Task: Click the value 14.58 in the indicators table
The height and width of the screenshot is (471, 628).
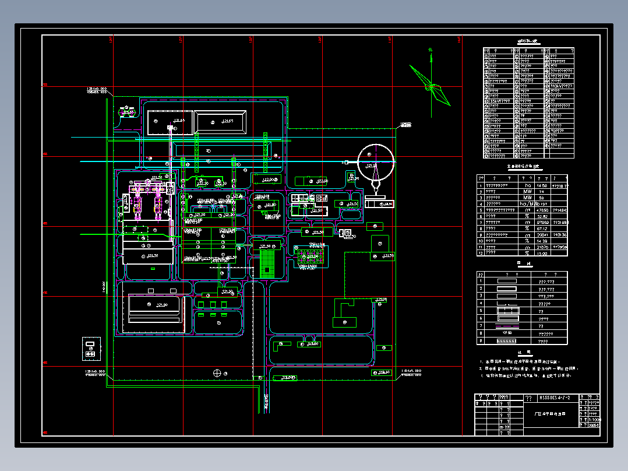Action: (542, 185)
